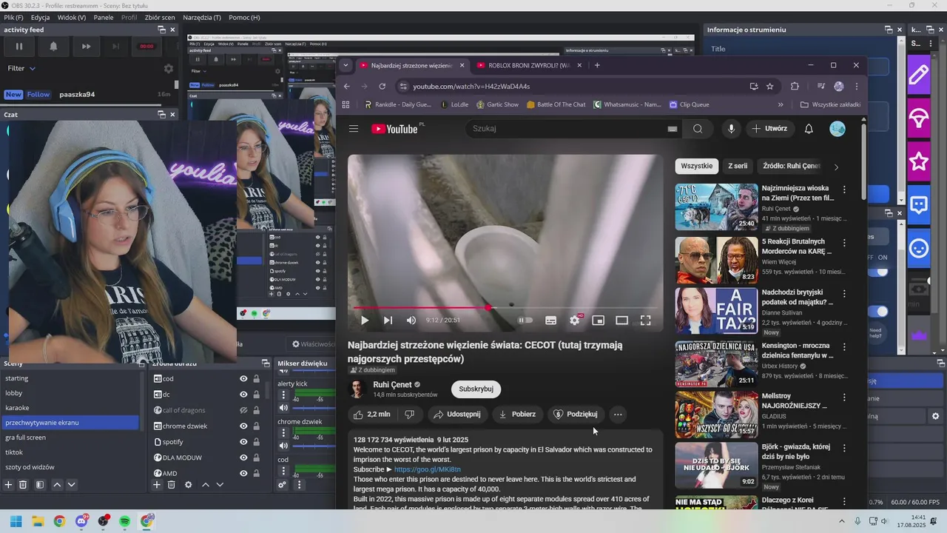Show the call of dragons source

click(x=243, y=410)
